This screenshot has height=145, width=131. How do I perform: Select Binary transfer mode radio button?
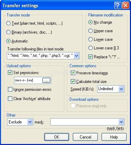9,32
